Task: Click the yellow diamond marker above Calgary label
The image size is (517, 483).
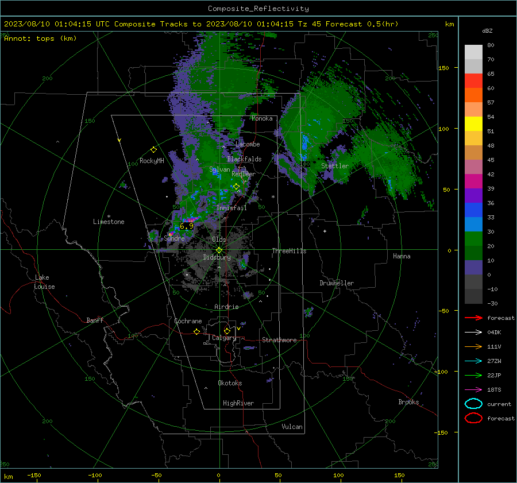Action: [x=227, y=331]
